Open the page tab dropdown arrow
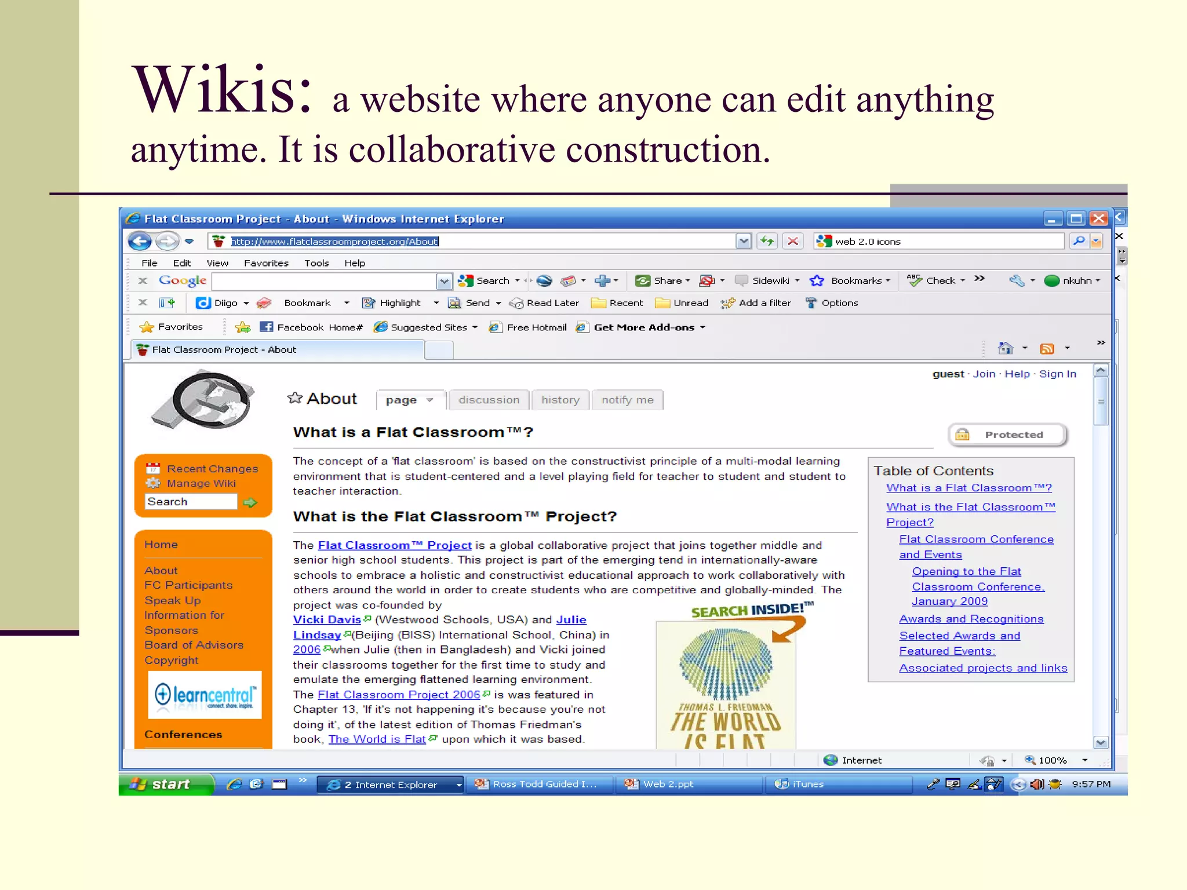 [x=429, y=400]
